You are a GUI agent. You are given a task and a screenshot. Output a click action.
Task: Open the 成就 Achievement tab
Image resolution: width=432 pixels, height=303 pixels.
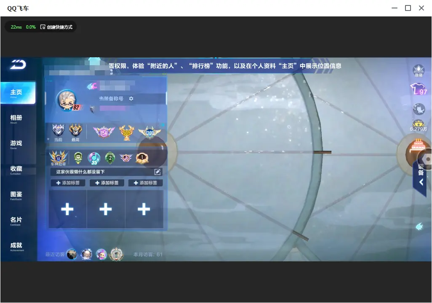(x=16, y=246)
